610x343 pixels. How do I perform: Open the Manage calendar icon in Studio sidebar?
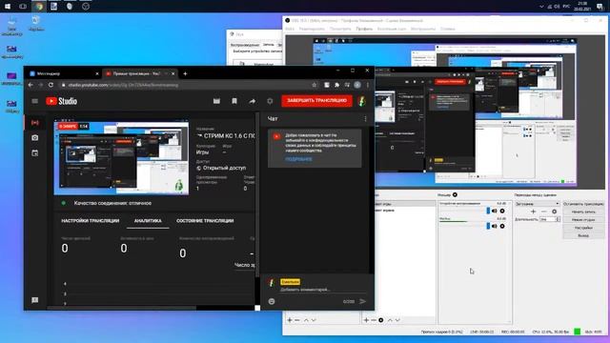(x=35, y=152)
